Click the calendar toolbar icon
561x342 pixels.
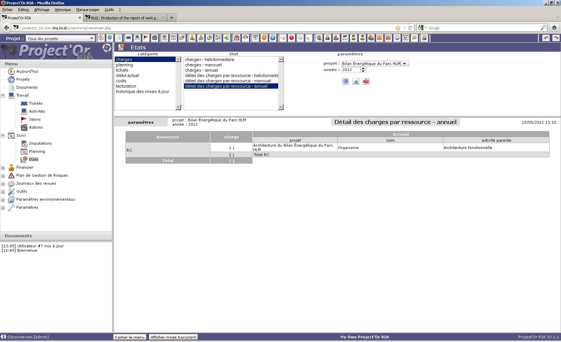[406, 38]
